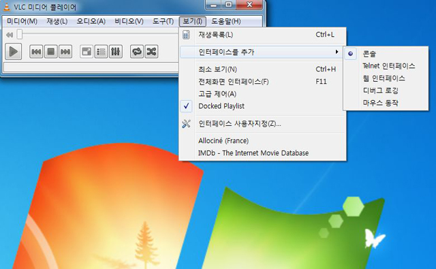Image resolution: width=436 pixels, height=269 pixels.
Task: Close the open 보기(I) menu
Action: point(192,21)
